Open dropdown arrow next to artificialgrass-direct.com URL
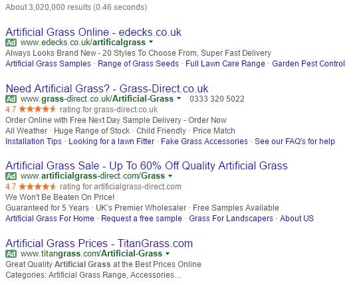The height and width of the screenshot is (285, 363). [x=170, y=176]
